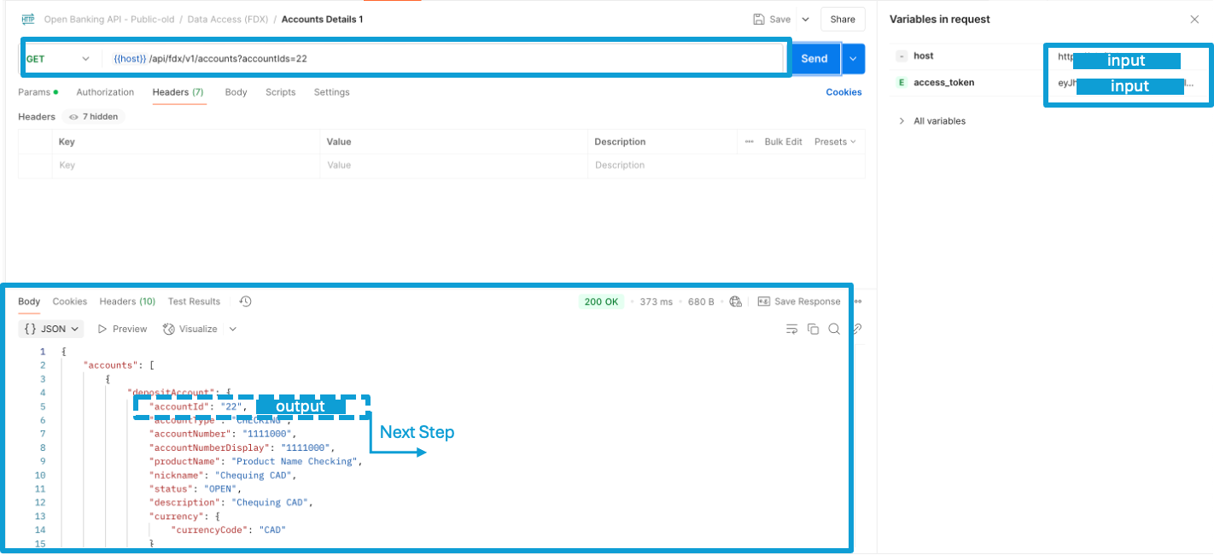Click the "status": "OPEN" line
1214x555 pixels.
[x=196, y=488]
